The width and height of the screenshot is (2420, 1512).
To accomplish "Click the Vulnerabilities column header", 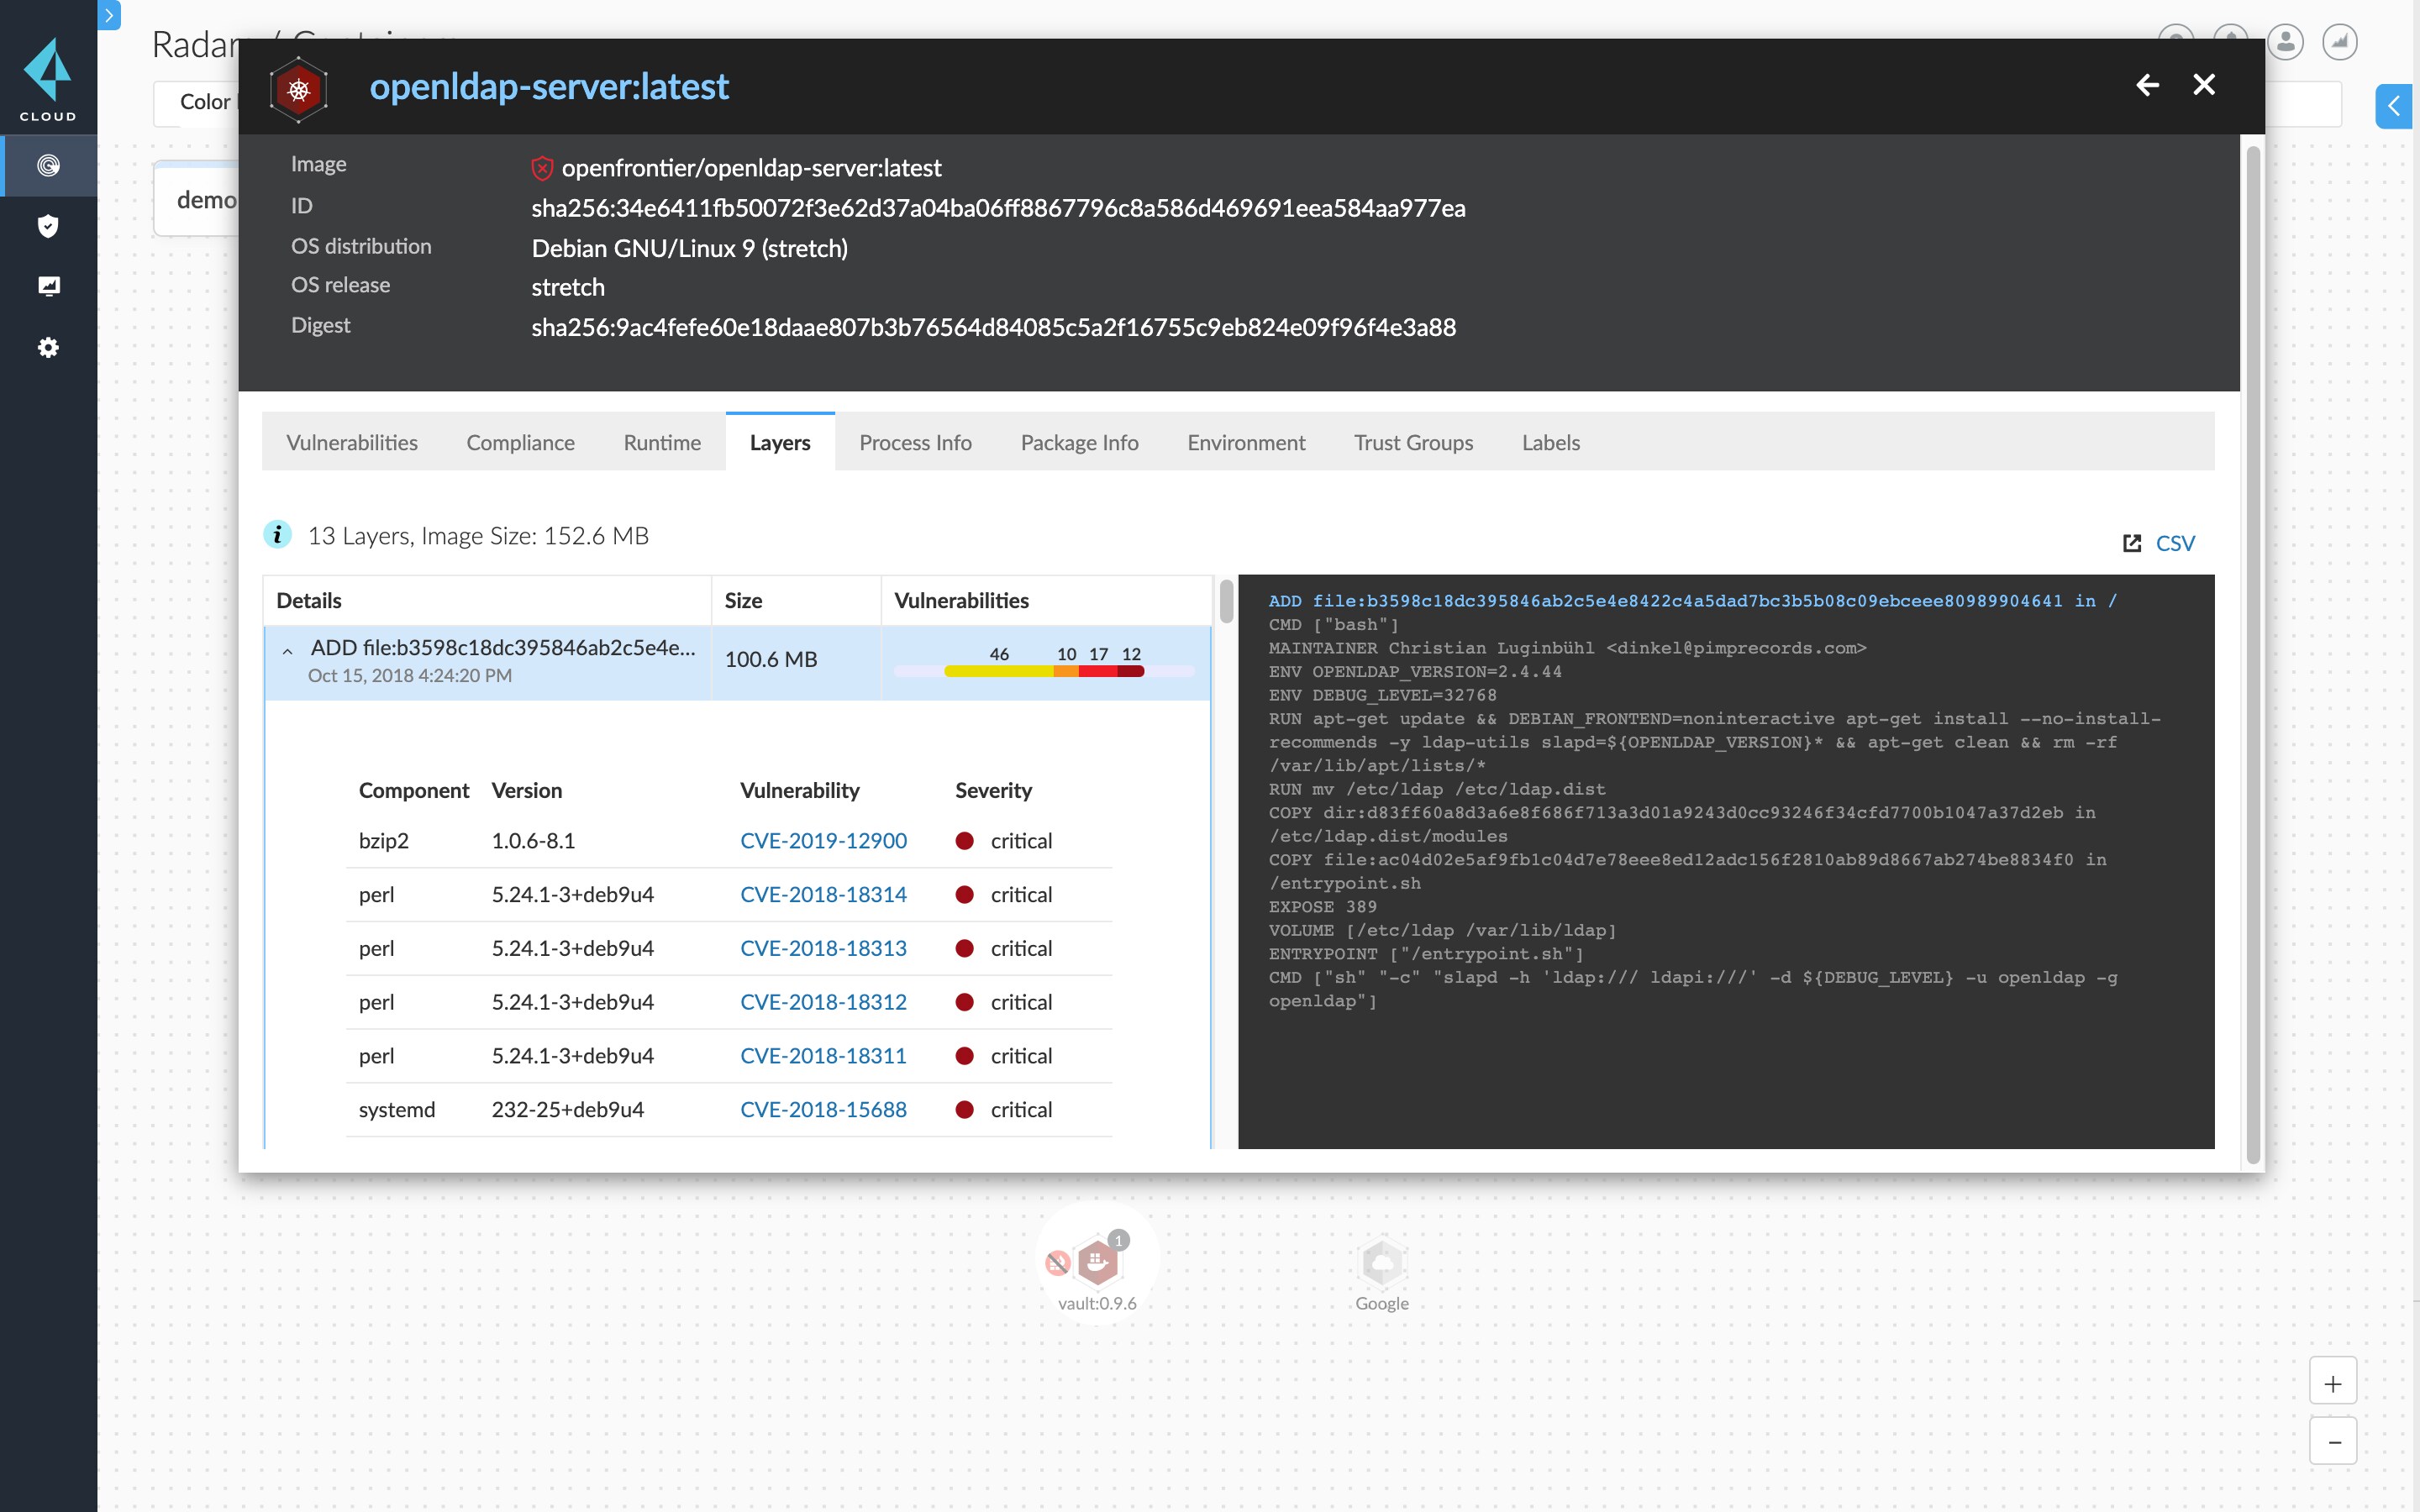I will (1046, 600).
